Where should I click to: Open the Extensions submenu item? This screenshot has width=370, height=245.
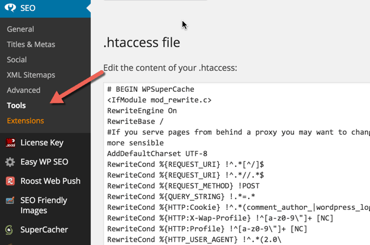click(x=25, y=121)
